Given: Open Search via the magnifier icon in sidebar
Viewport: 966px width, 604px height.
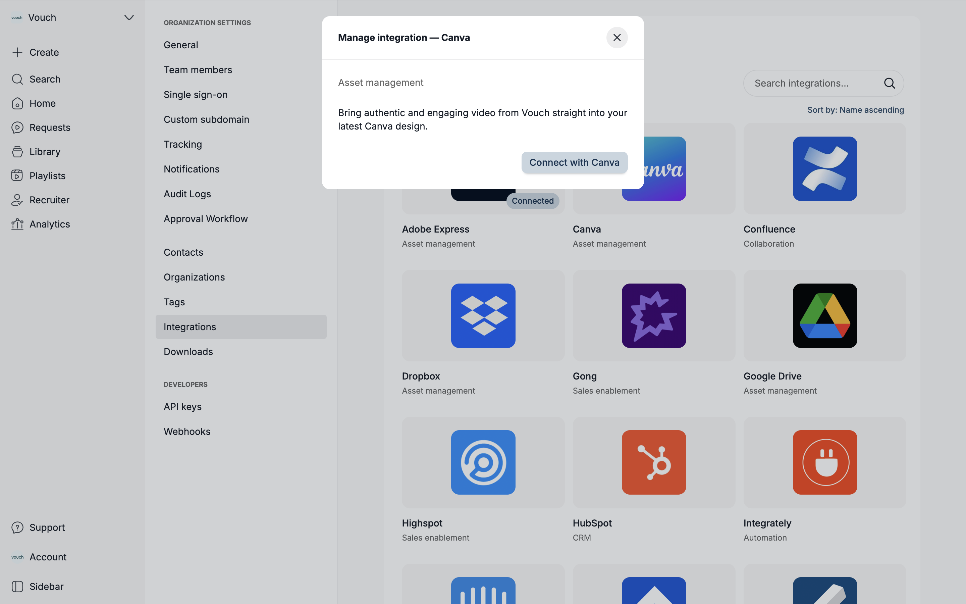Looking at the screenshot, I should click(x=17, y=79).
